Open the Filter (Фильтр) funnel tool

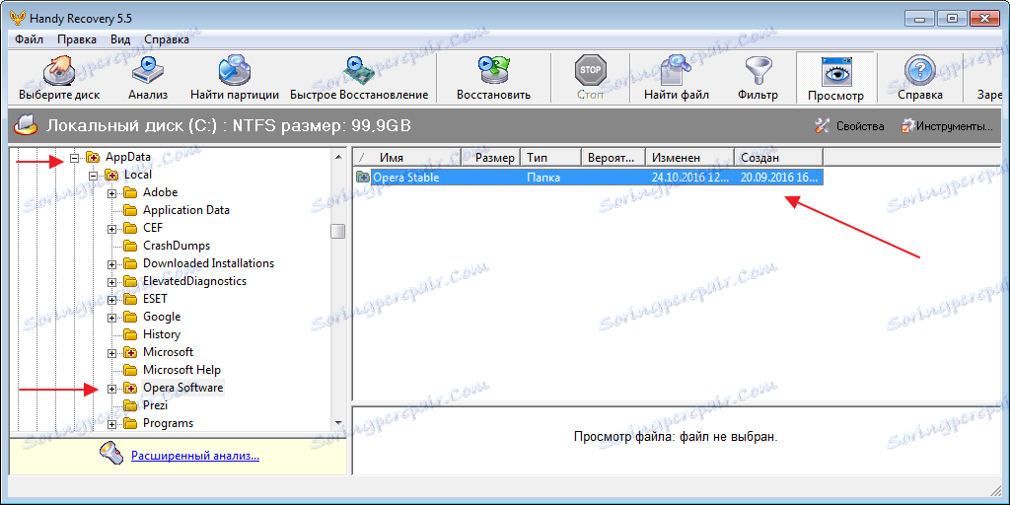click(x=757, y=78)
